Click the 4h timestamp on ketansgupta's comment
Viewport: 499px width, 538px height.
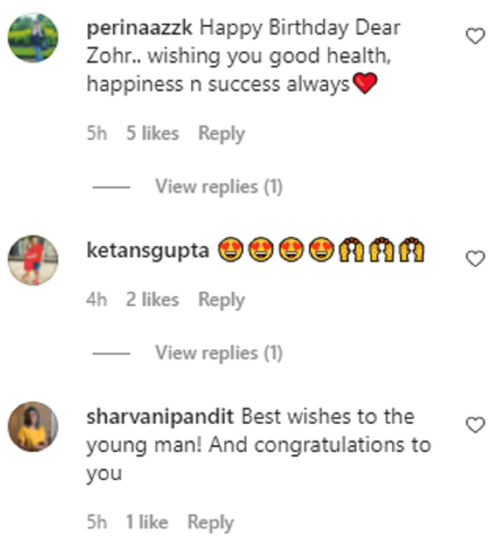(x=96, y=300)
